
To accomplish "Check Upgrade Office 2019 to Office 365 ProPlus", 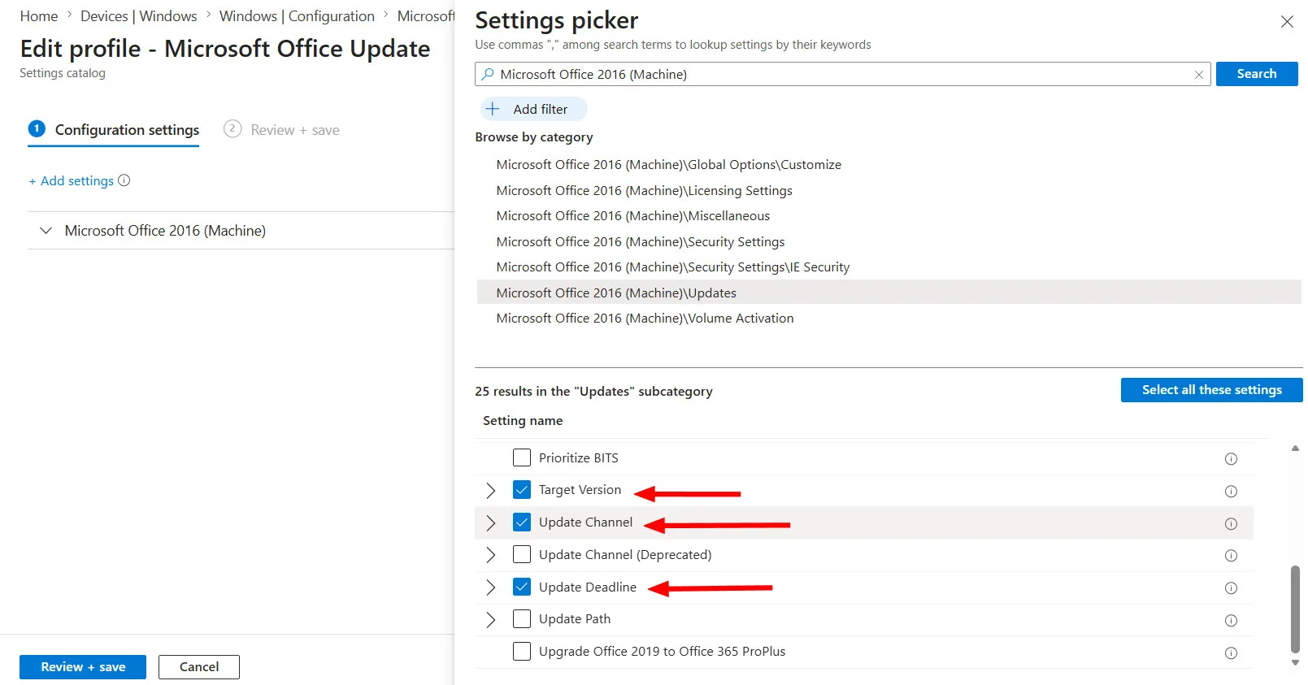I will point(522,652).
